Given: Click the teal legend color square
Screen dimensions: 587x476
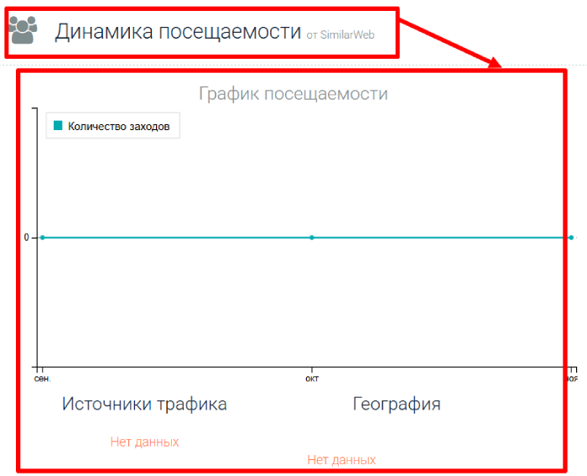Looking at the screenshot, I should pos(58,126).
